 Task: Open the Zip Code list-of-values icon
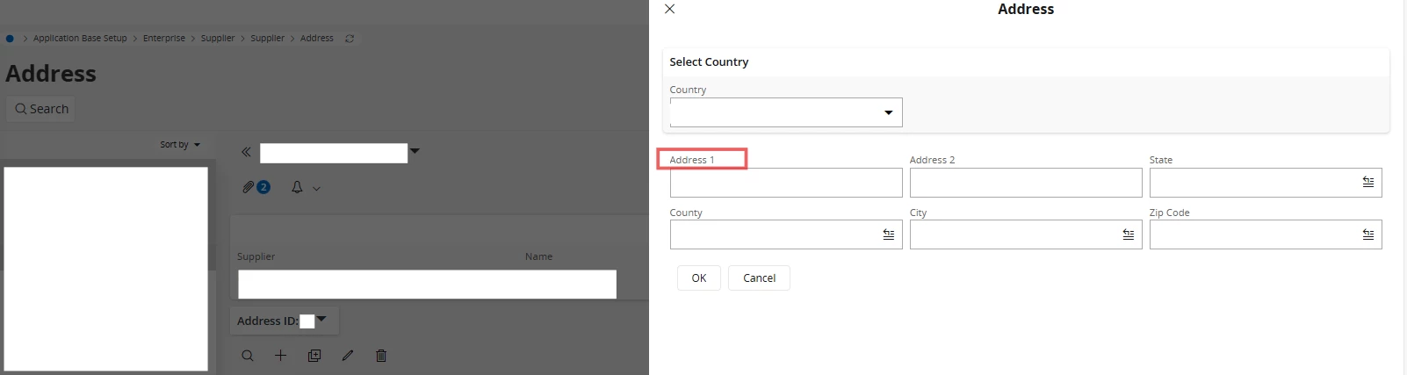tap(1367, 234)
